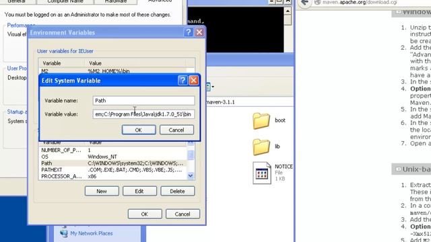
Task: Open the Explorer views dropdown arrow
Action: pyautogui.click(x=213, y=87)
